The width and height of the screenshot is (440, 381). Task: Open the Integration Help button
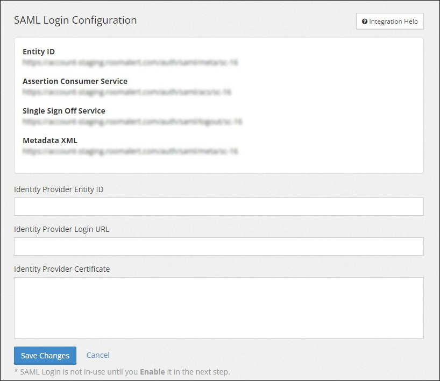coord(390,22)
